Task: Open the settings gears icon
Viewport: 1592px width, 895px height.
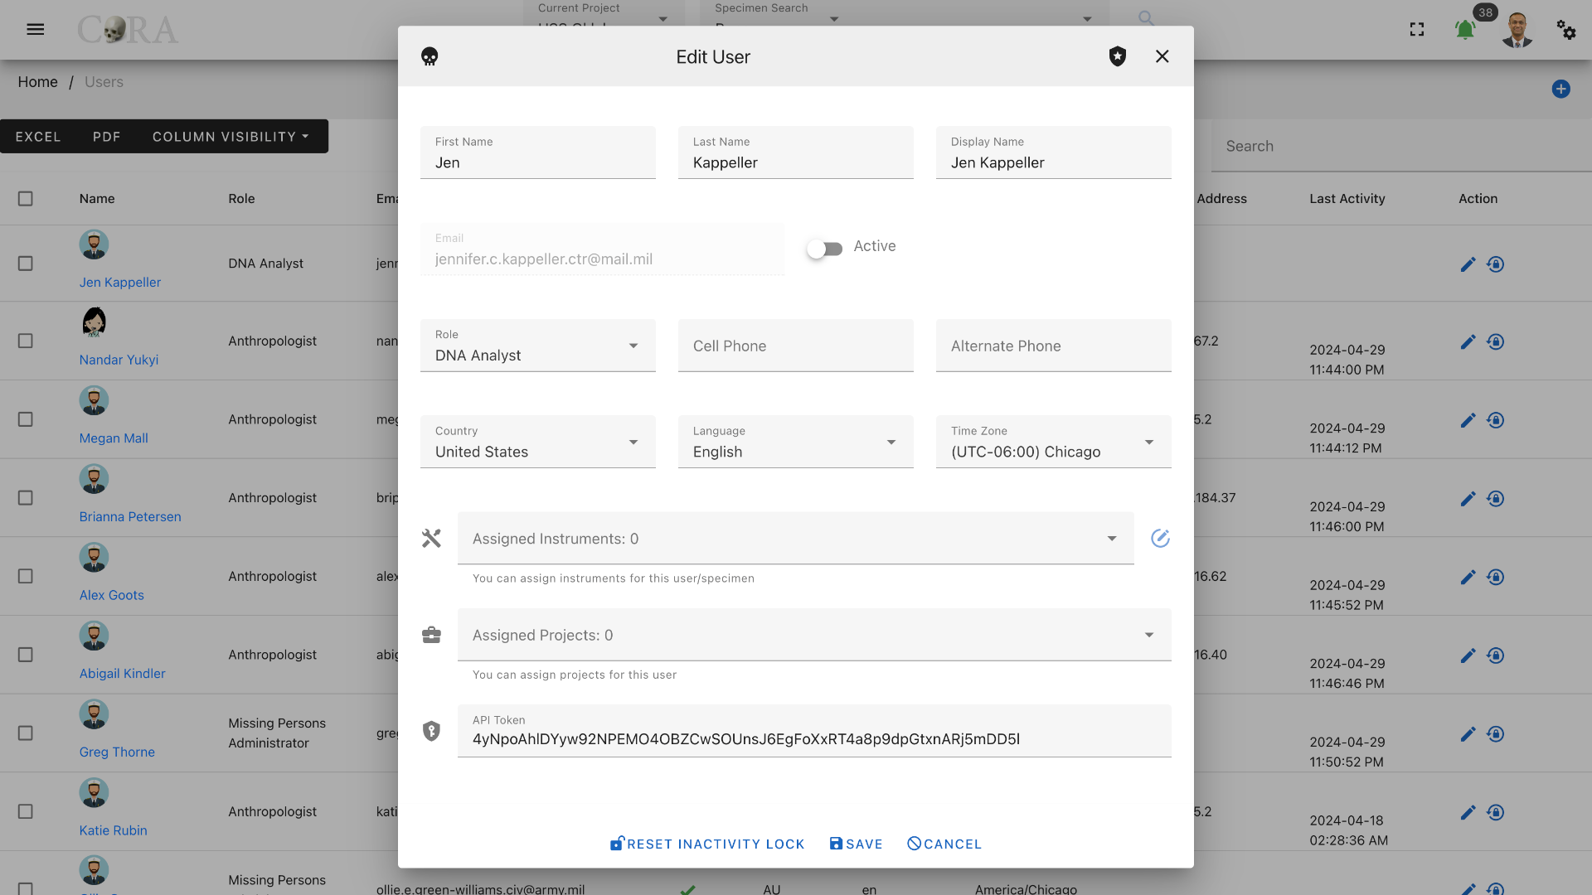Action: 1566,30
